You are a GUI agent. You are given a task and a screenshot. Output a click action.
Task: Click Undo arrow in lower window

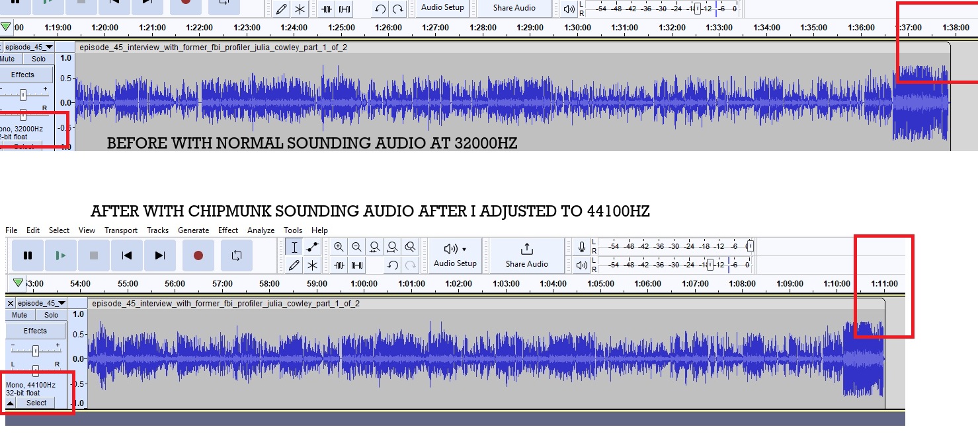coord(392,265)
